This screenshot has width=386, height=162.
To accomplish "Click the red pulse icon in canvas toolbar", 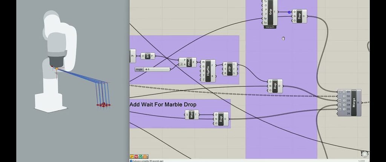I will [x=136, y=157].
